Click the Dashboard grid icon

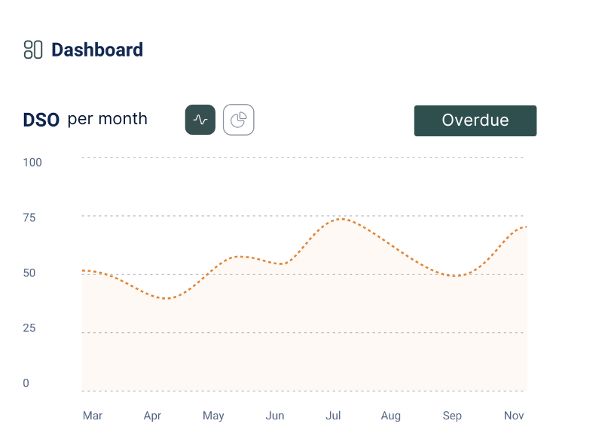33,50
